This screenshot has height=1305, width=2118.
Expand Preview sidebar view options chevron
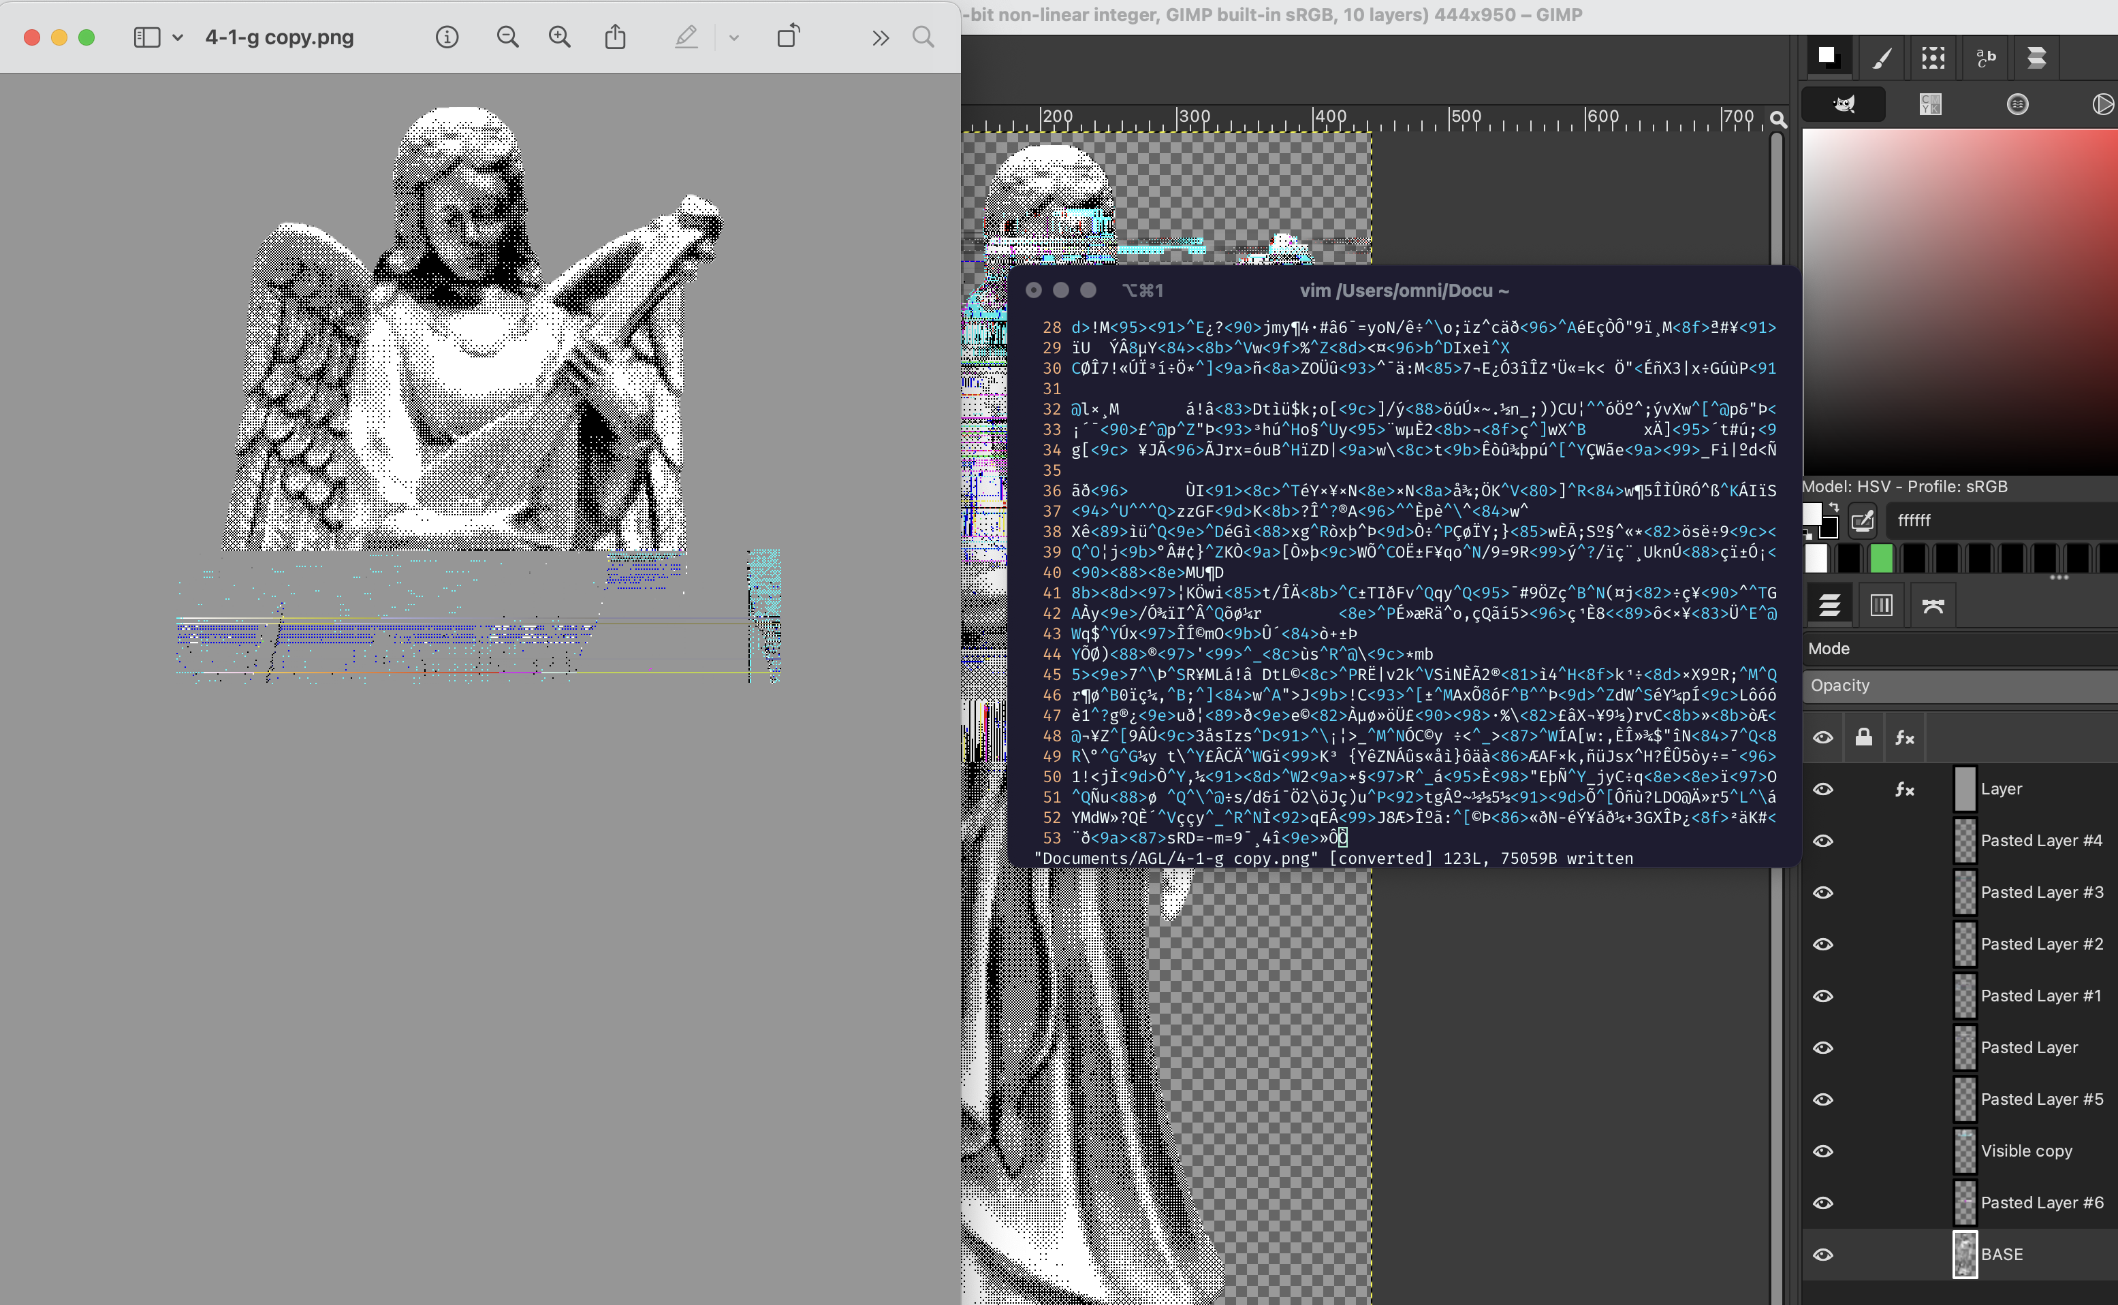(x=178, y=37)
